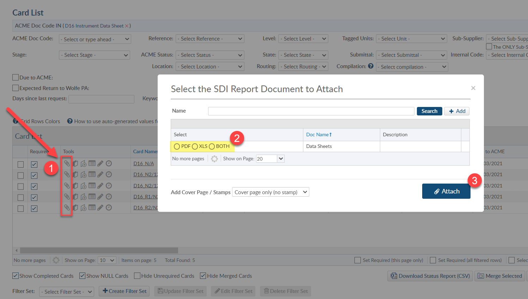Toggle the Due to ACME checkbox
This screenshot has height=299, width=528.
point(16,77)
